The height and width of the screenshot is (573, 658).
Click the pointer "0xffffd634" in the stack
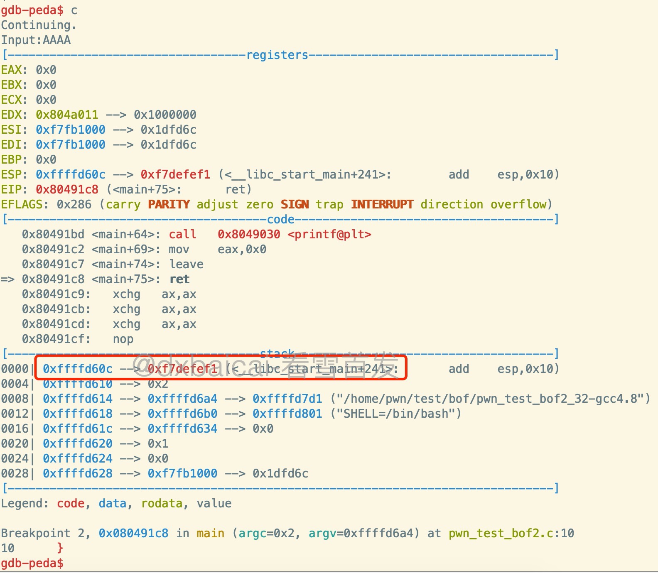[x=182, y=429]
